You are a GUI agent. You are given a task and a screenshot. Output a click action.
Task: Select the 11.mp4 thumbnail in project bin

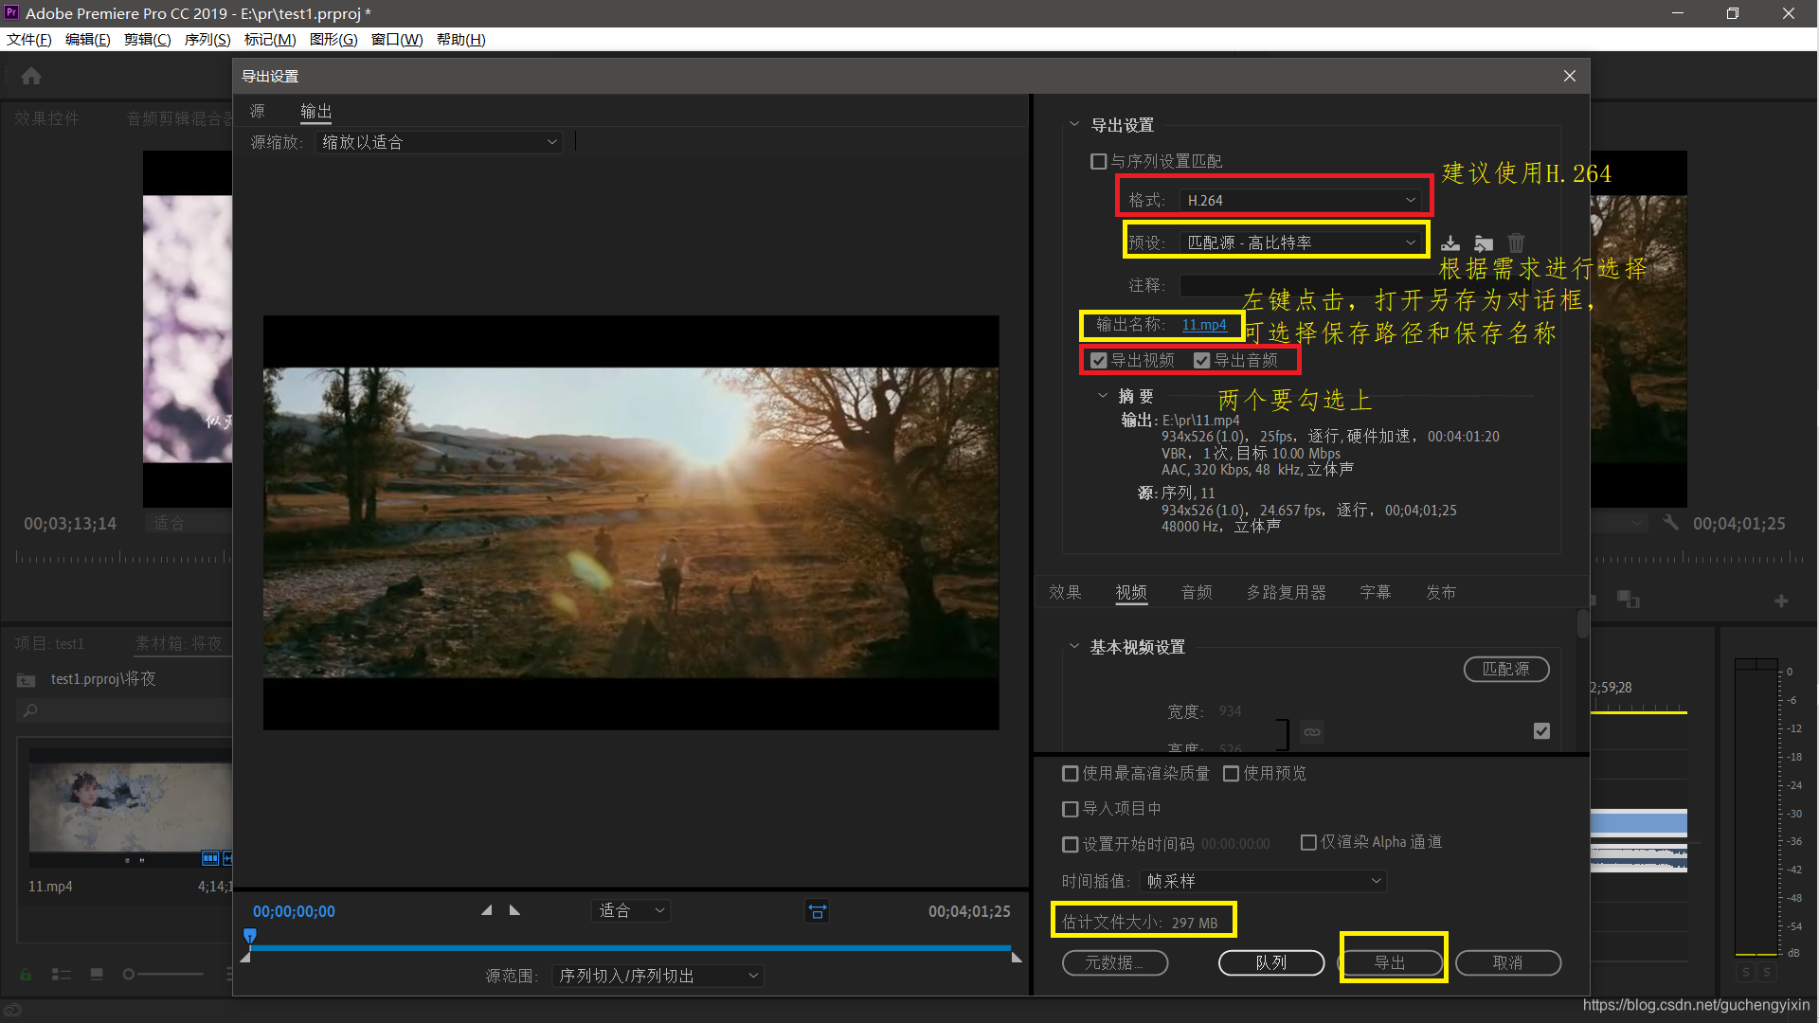[x=130, y=807]
